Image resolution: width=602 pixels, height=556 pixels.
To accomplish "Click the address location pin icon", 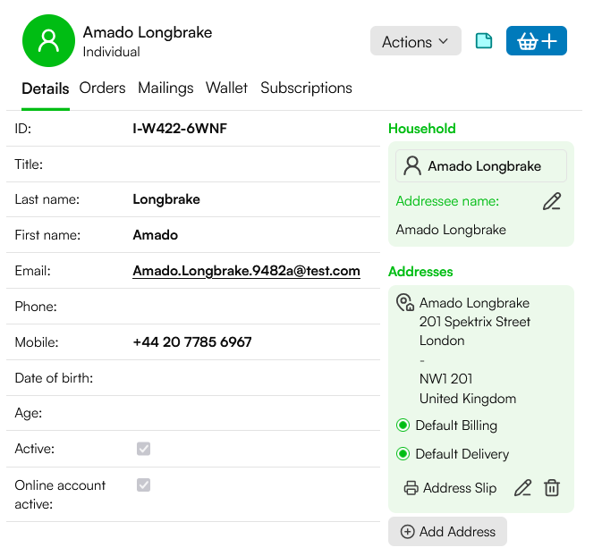I will click(404, 302).
